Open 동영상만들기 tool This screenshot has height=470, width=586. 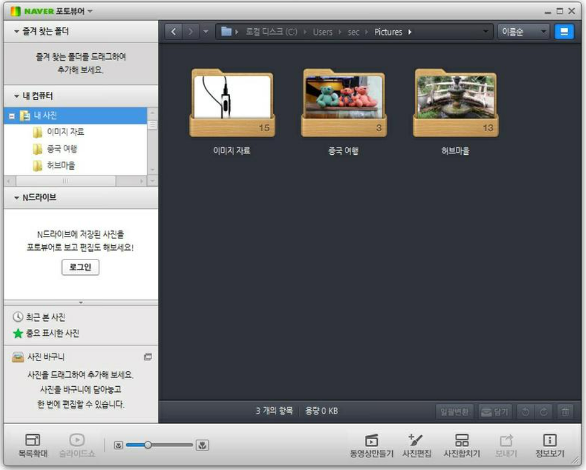(371, 446)
